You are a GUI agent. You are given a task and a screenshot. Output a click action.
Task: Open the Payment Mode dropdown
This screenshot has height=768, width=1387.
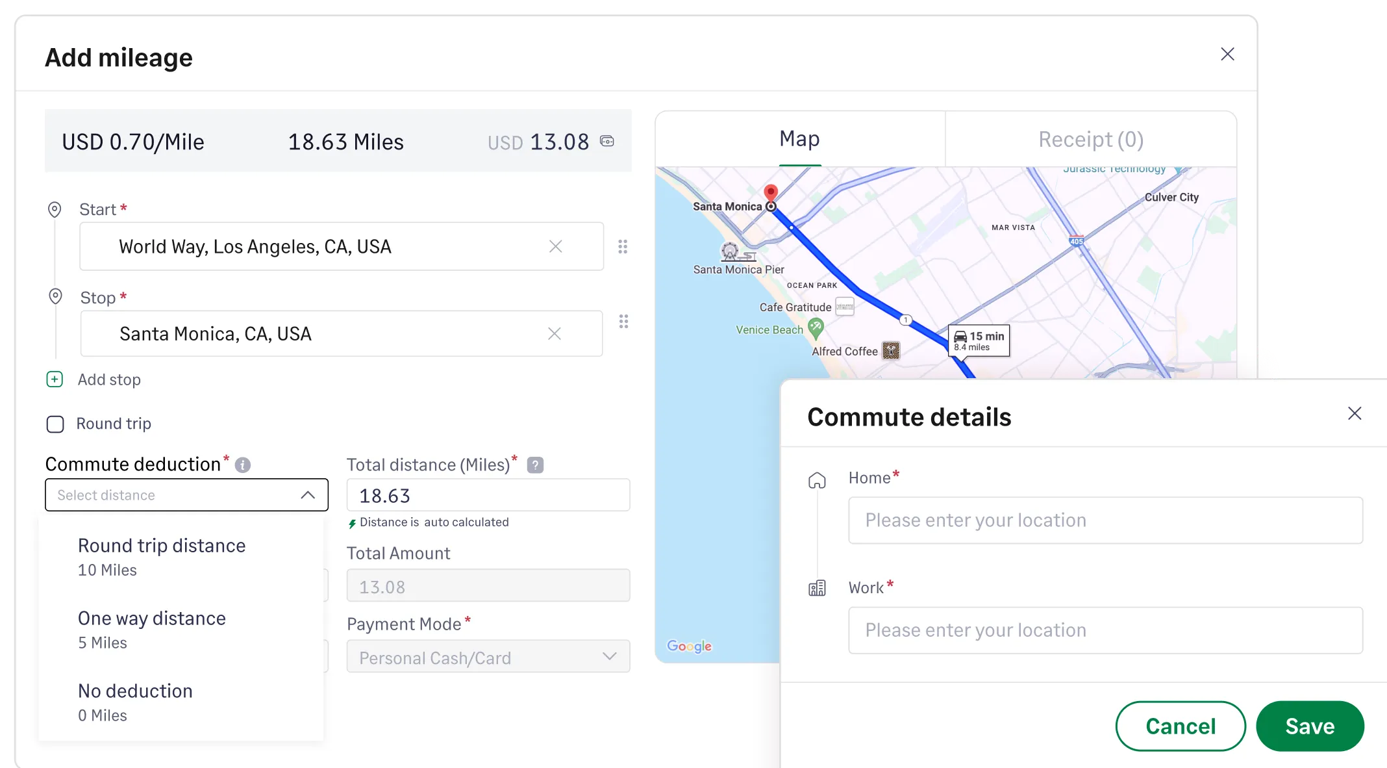609,656
